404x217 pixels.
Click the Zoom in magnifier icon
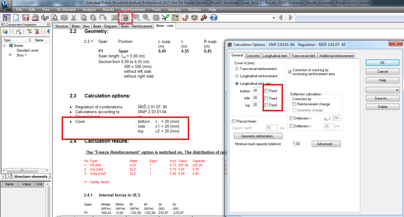click(x=136, y=18)
